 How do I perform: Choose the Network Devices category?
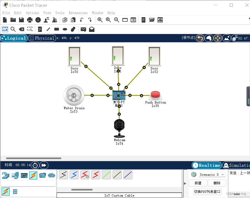(6, 175)
